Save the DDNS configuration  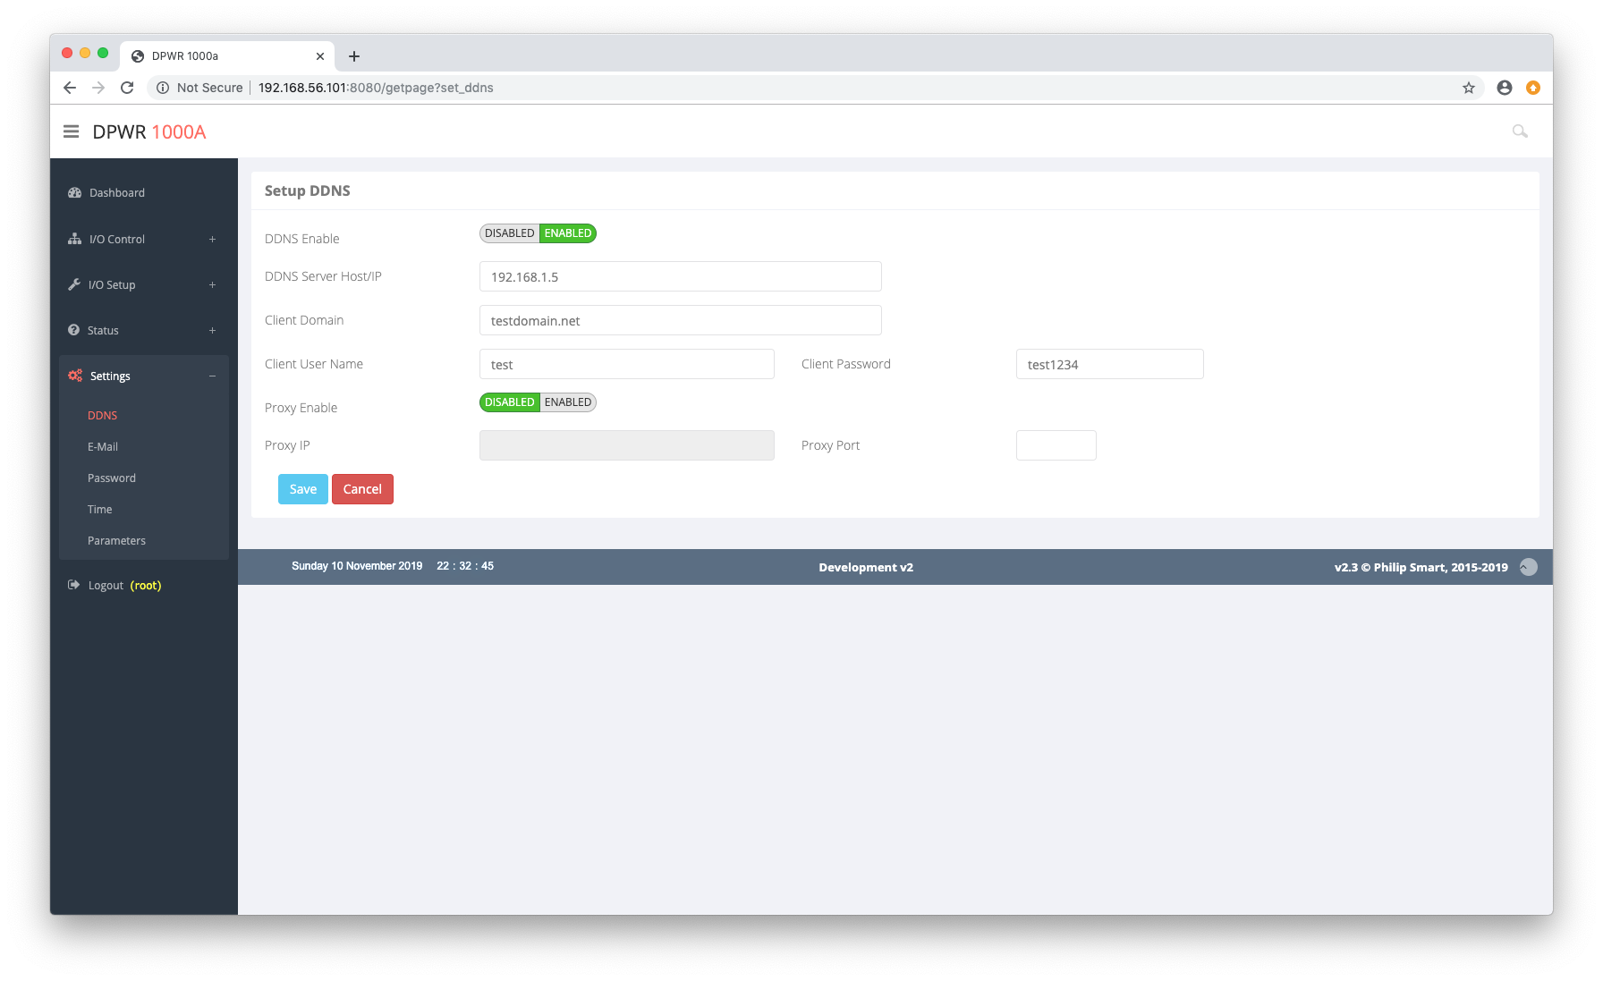tap(302, 489)
